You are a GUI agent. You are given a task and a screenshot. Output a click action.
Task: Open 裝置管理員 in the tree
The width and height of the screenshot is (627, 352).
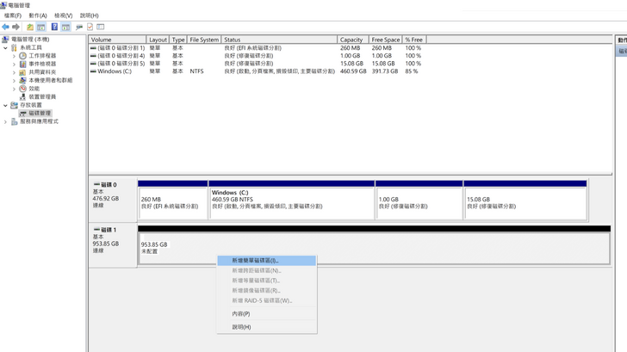(42, 96)
